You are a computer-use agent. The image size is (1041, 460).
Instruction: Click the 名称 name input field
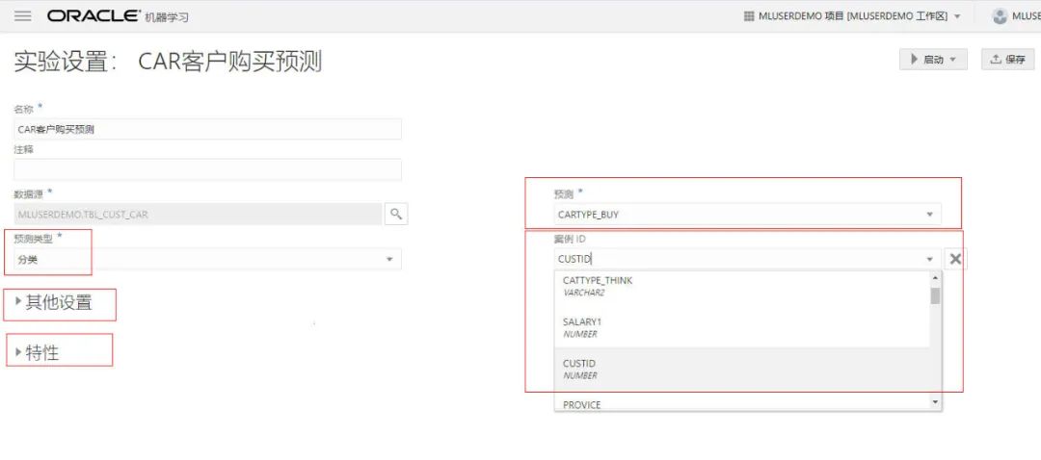coord(207,129)
